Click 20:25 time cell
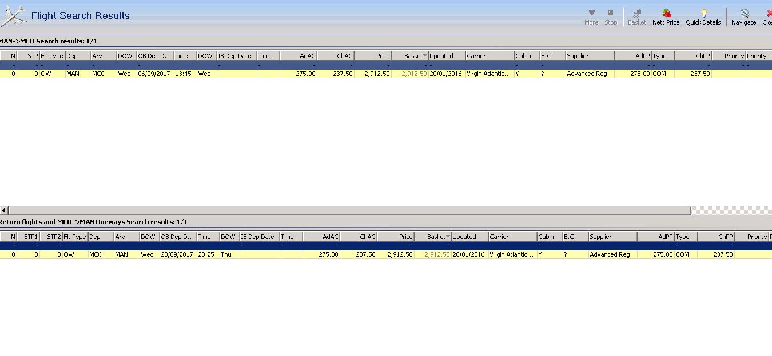Image resolution: width=772 pixels, height=356 pixels. [x=208, y=254]
